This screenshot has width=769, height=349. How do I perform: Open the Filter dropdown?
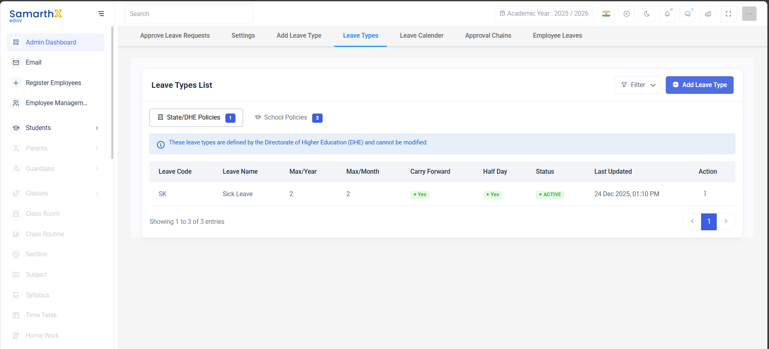[638, 85]
